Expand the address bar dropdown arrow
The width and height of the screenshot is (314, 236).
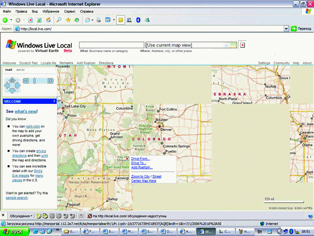coord(286,29)
